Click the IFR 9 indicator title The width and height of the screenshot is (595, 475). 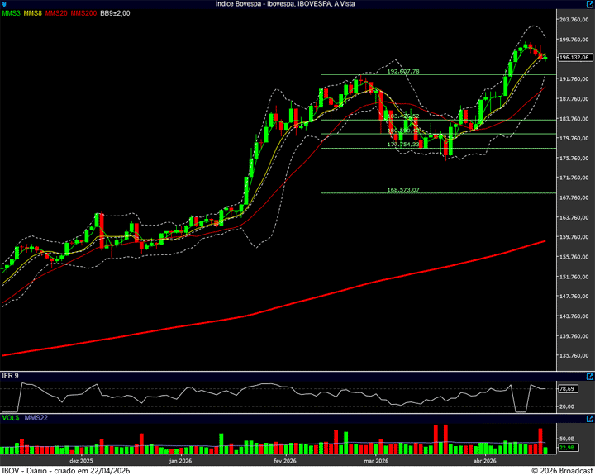point(11,376)
